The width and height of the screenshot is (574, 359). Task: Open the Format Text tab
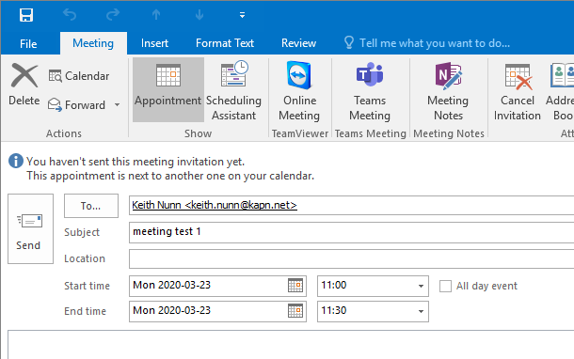coord(225,43)
